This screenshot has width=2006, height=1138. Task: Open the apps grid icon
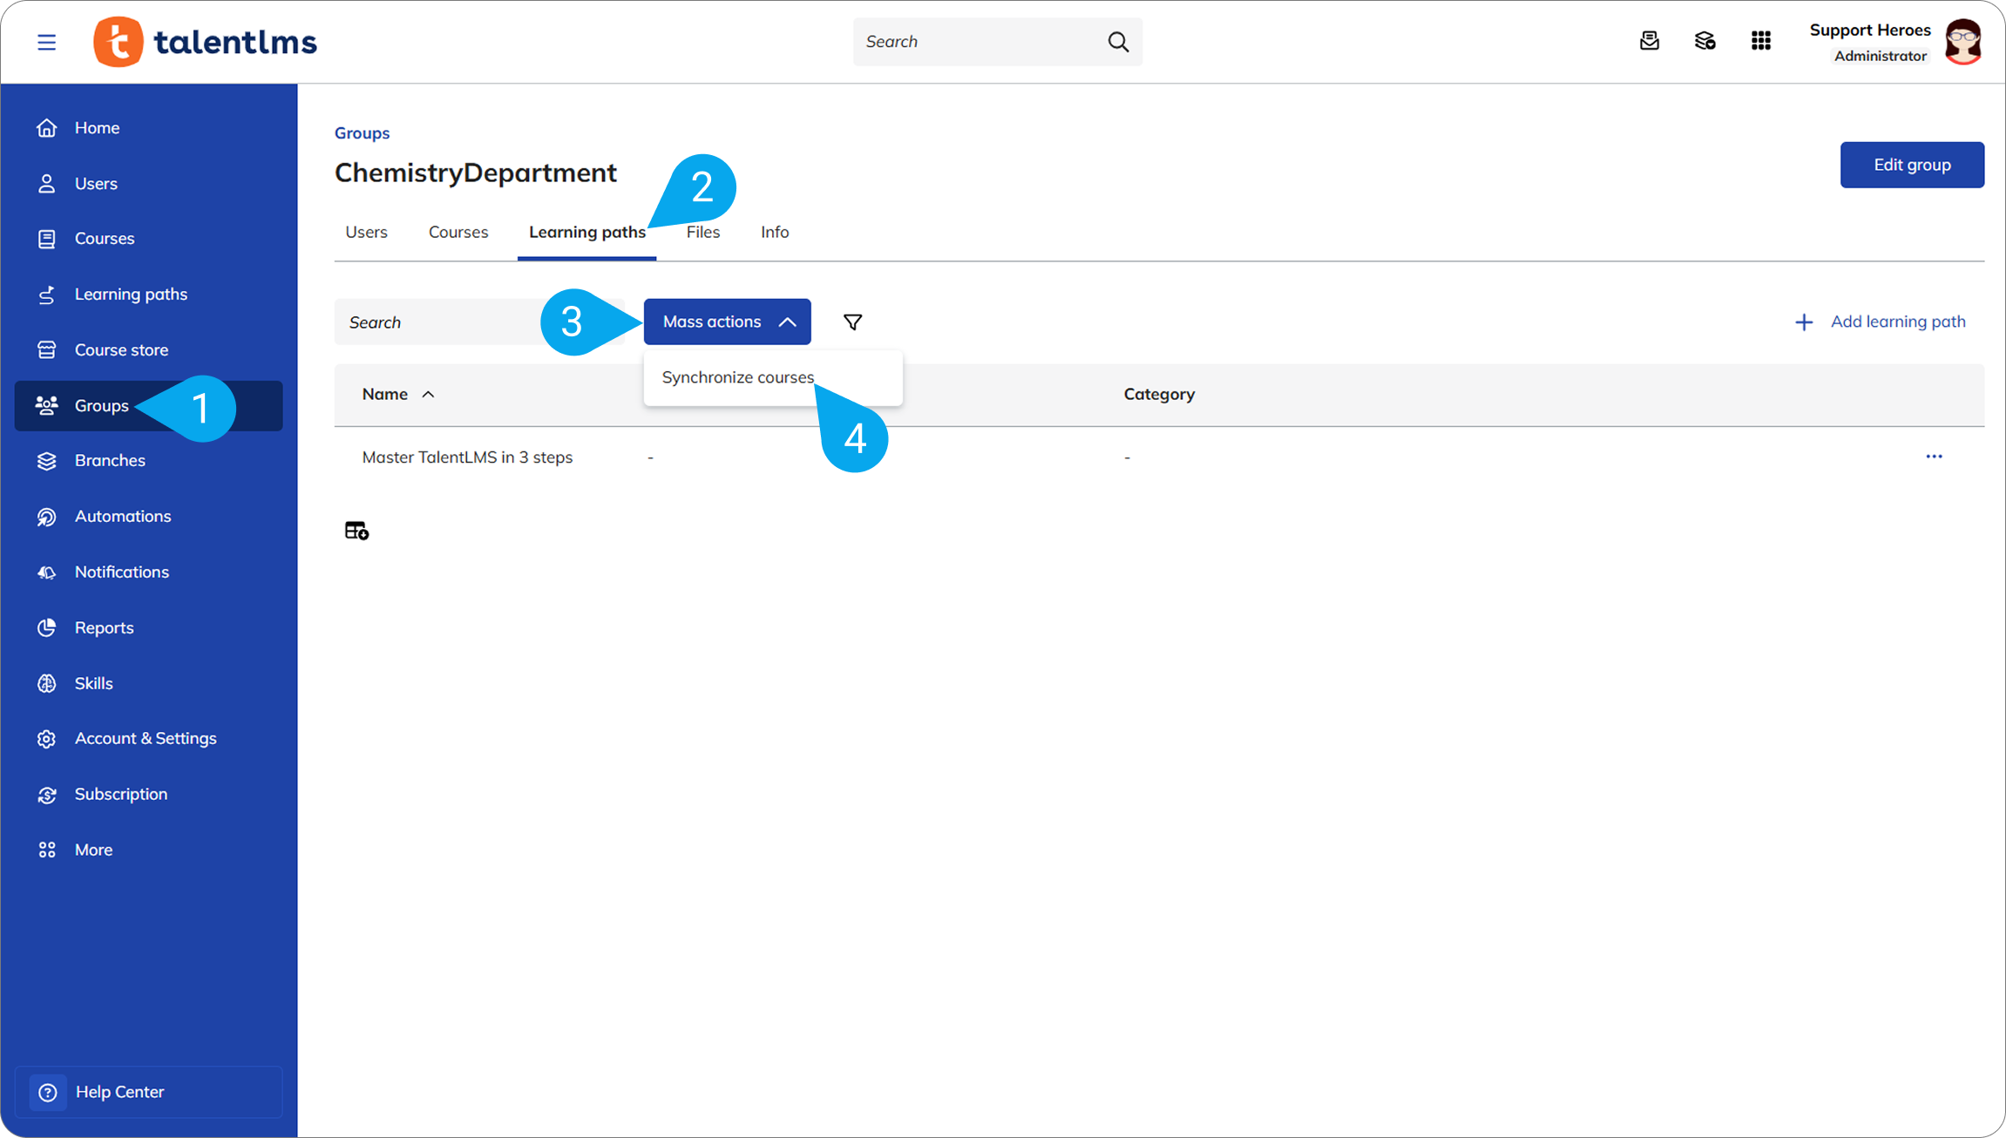1761,41
